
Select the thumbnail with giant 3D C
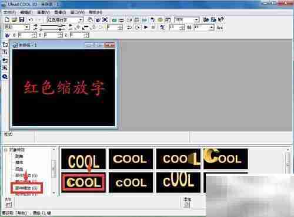226,159
